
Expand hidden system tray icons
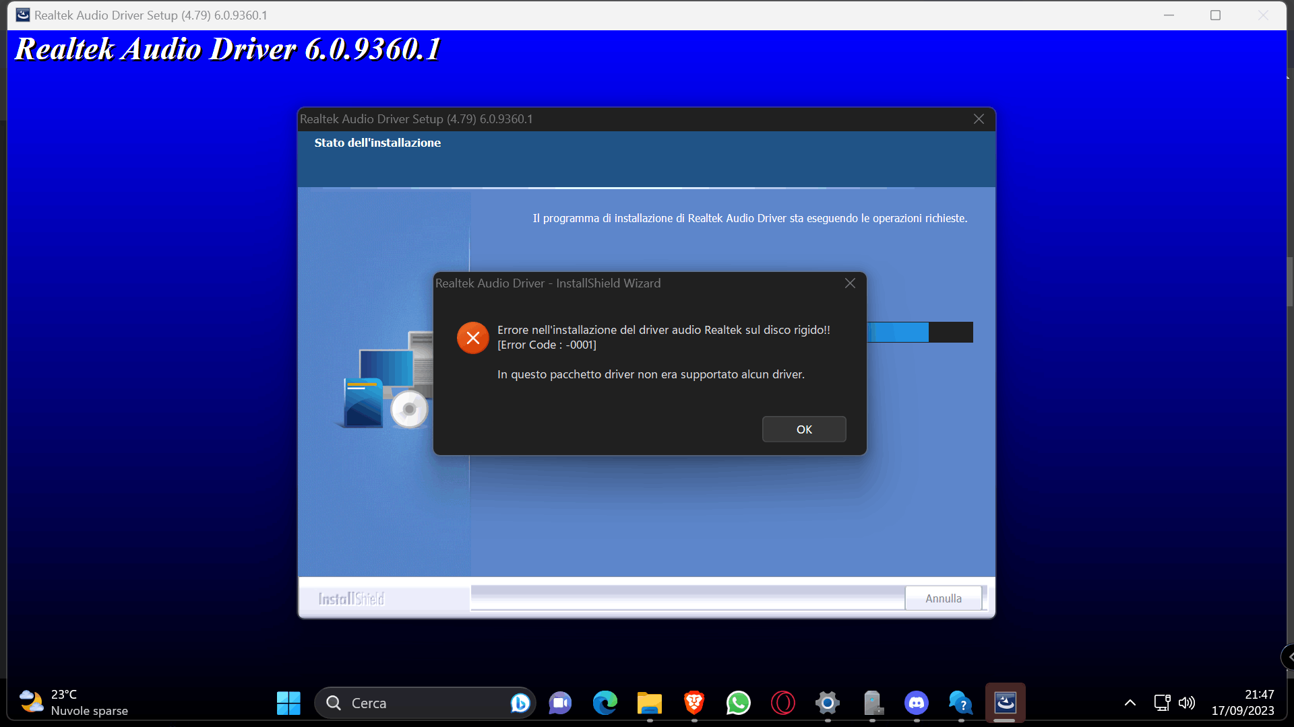pyautogui.click(x=1130, y=703)
